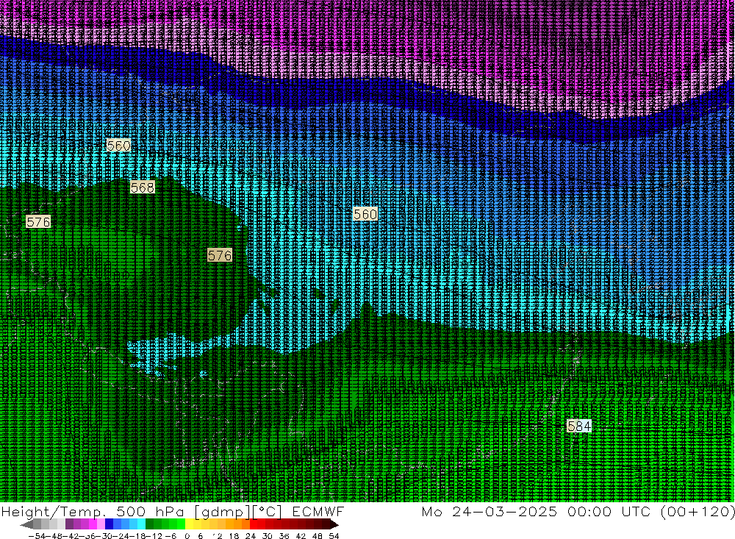Click the ECMWF model name
Image resolution: width=735 pixels, height=539 pixels.
click(318, 511)
